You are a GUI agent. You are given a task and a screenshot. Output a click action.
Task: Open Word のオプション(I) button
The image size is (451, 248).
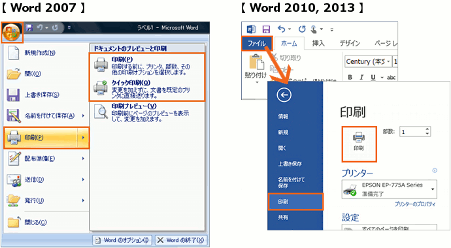(x=123, y=240)
